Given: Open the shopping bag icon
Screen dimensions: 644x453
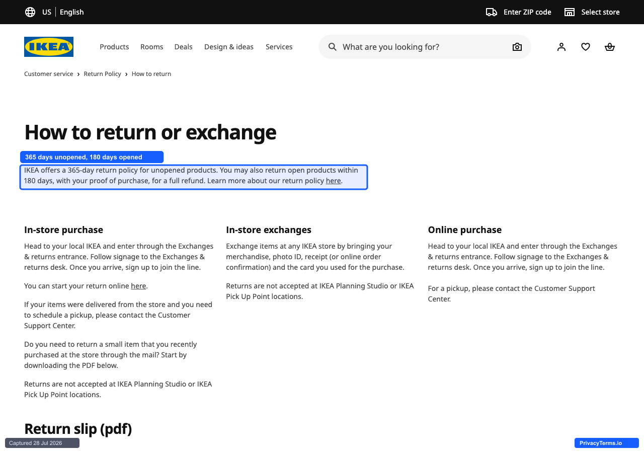Looking at the screenshot, I should click(610, 47).
